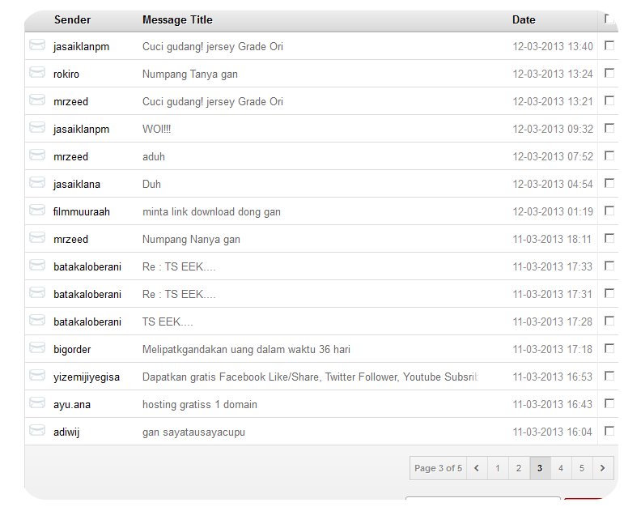Click envelope icon for 13:21 mrzeed message
This screenshot has width=641, height=511.
(37, 100)
